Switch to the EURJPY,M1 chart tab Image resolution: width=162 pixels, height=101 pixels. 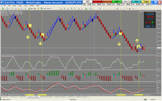point(5,97)
